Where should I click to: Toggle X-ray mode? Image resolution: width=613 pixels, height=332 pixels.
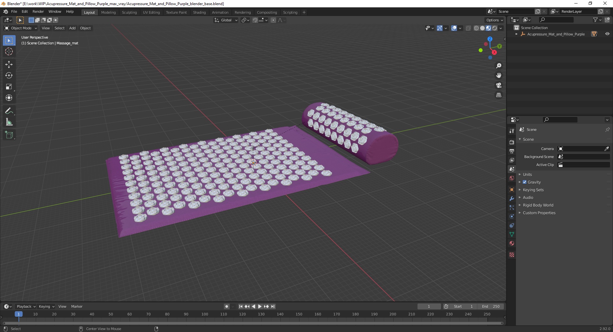pyautogui.click(x=468, y=28)
